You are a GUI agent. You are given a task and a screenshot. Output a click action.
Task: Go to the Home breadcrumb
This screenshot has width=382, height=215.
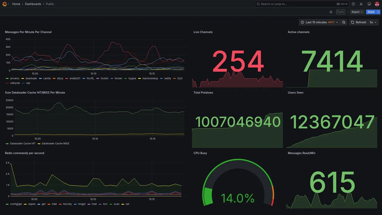(16, 4)
